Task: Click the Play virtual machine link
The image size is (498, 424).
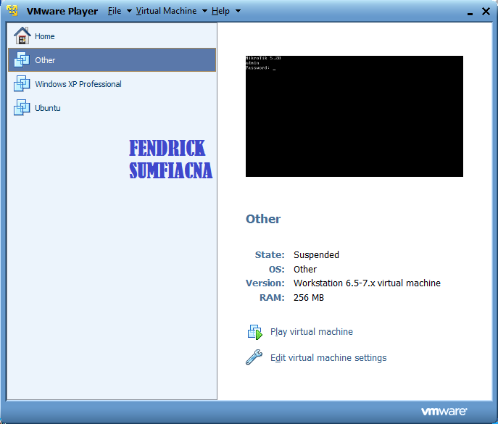Action: pos(311,332)
